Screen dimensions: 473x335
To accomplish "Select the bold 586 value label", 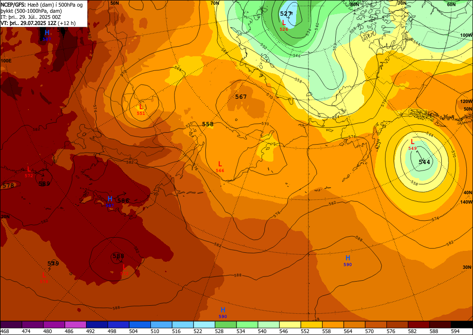I will (x=123, y=201).
